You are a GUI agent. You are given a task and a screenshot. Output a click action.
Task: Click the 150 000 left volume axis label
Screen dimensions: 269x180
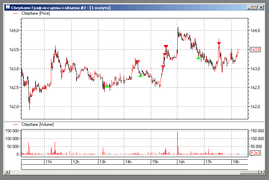pos(12,131)
